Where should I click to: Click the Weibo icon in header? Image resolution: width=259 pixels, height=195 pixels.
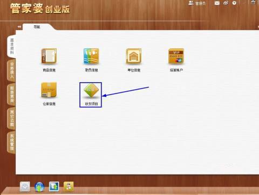(226, 3)
